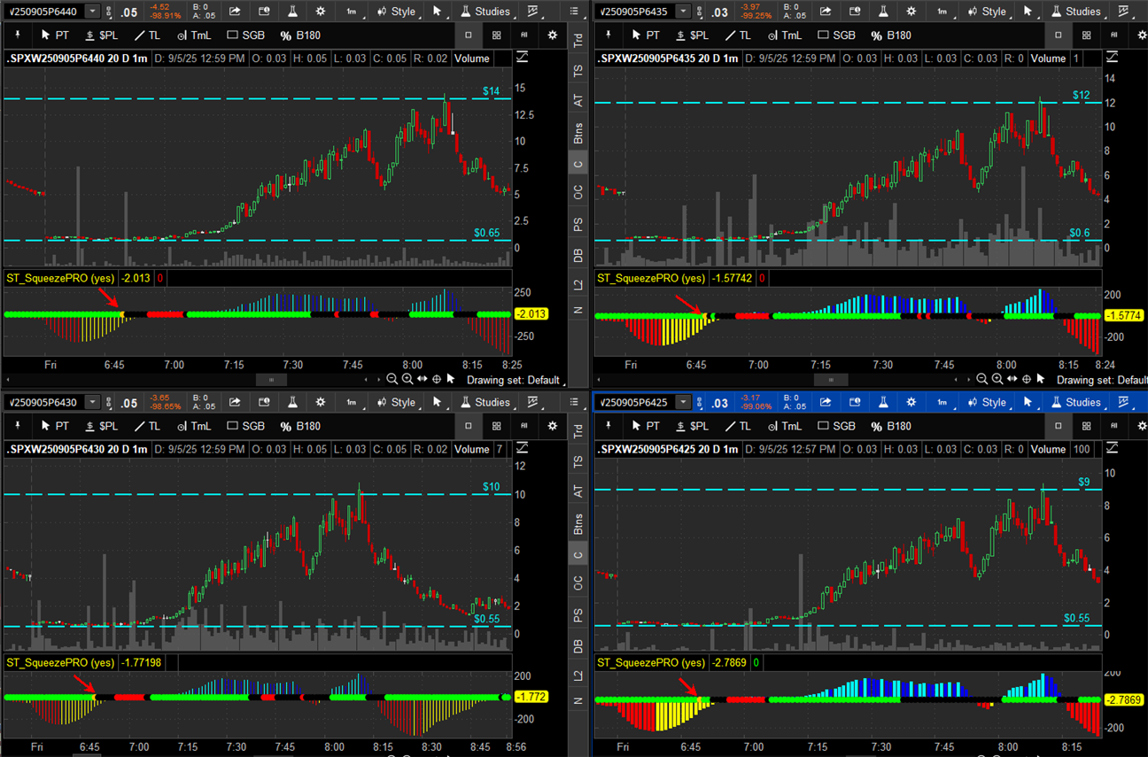The image size is (1148, 757).
Task: Toggle the four-square grid view in the P6435 chart
Action: (1087, 35)
